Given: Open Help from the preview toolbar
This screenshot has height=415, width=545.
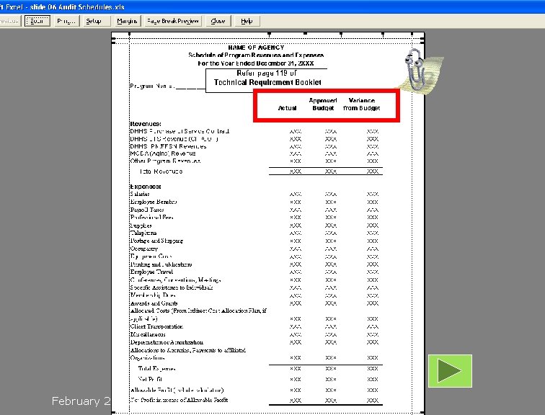Looking at the screenshot, I should click(247, 21).
